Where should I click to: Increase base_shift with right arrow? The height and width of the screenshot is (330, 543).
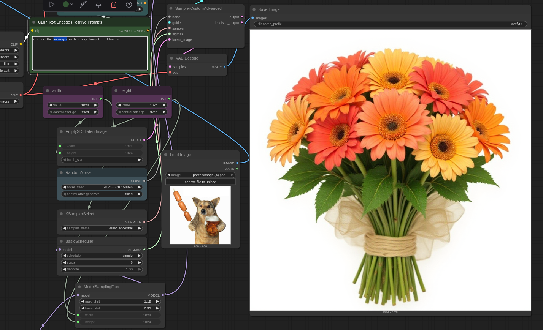(157, 308)
